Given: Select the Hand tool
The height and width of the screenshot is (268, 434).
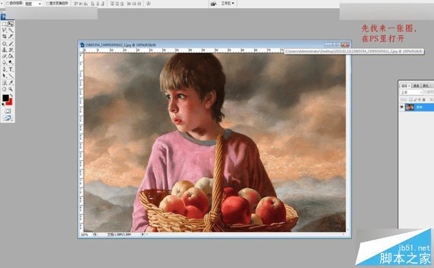Looking at the screenshot, I should (4, 89).
